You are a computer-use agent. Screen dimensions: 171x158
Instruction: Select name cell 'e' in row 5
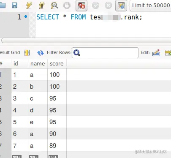pyautogui.click(x=38, y=122)
